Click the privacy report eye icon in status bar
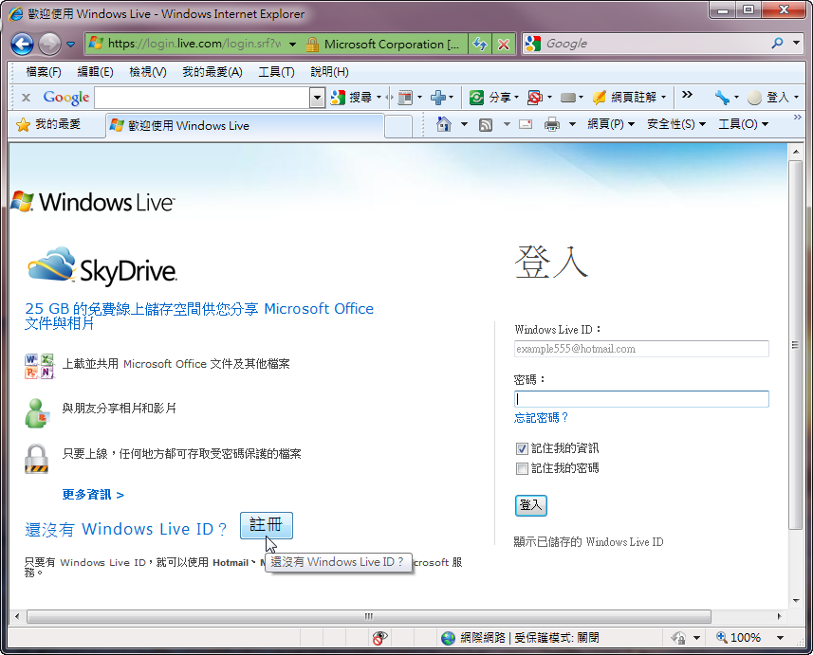This screenshot has height=655, width=813. [x=379, y=637]
